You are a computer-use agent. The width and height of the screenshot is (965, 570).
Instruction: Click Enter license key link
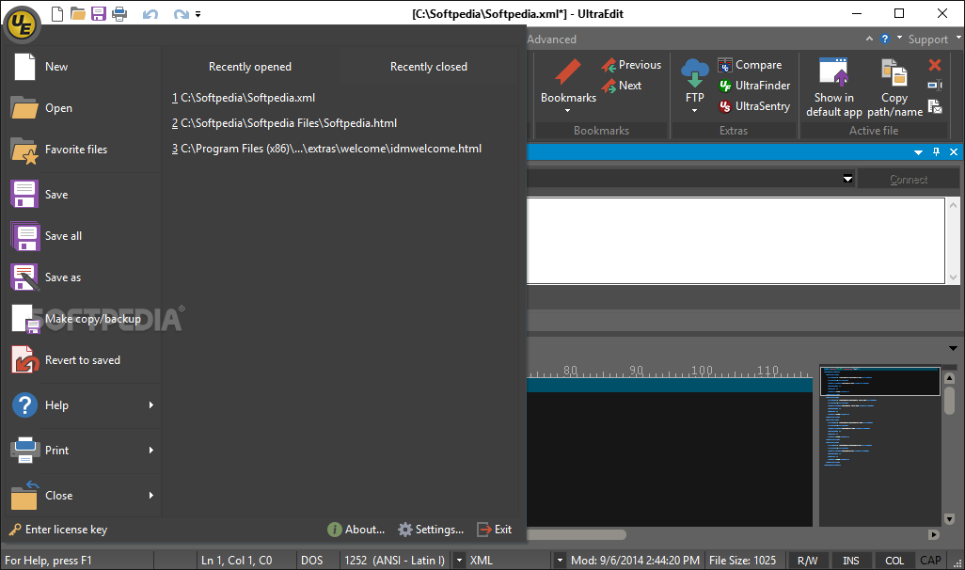pyautogui.click(x=58, y=530)
